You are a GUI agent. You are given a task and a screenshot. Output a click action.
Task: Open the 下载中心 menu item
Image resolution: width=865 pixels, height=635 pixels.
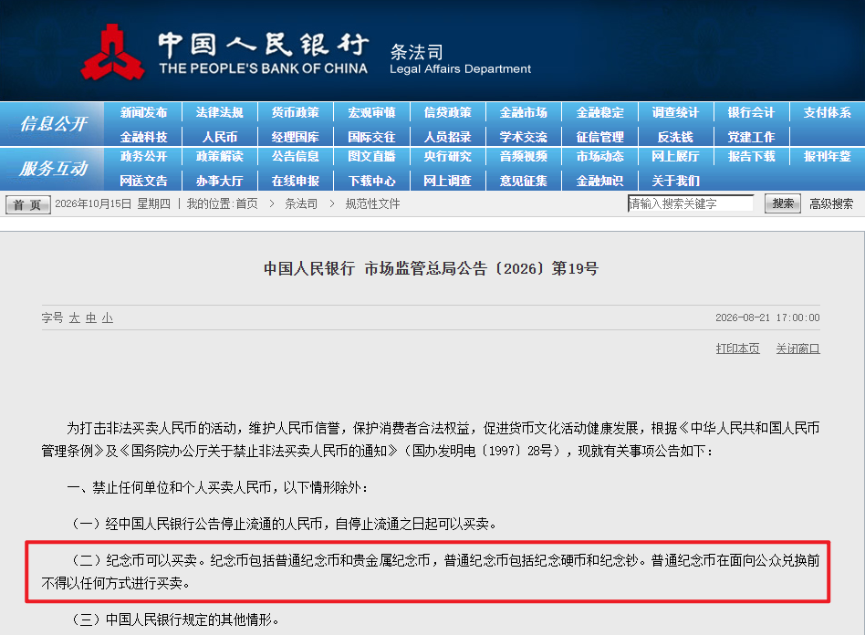371,181
